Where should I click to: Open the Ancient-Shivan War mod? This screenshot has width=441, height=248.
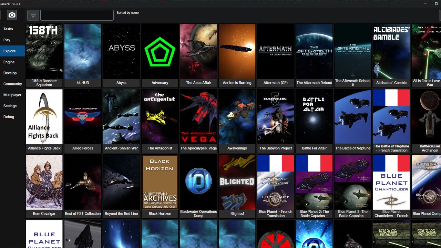[x=121, y=121]
